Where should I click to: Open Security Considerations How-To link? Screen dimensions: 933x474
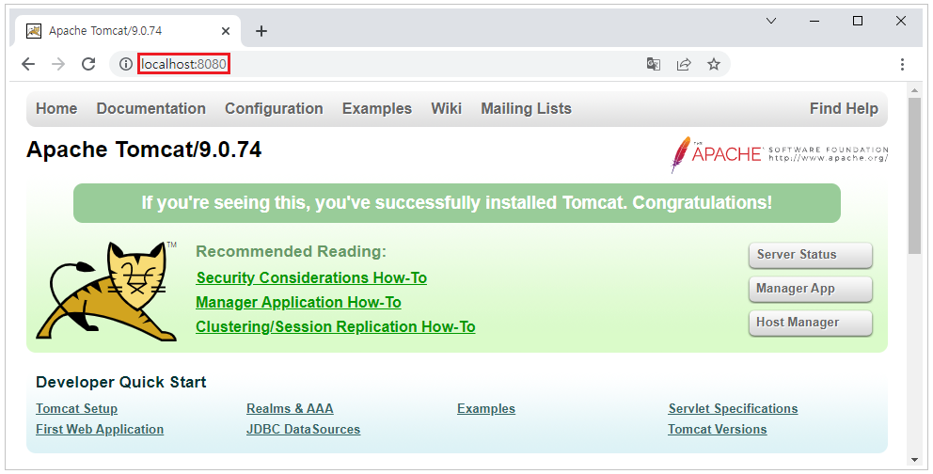coord(311,277)
